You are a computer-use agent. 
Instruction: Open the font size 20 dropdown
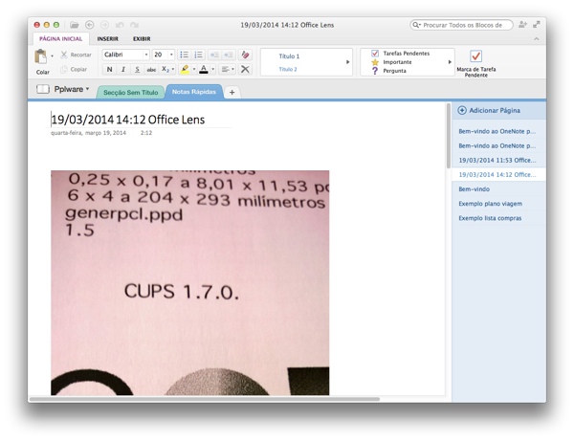[171, 55]
